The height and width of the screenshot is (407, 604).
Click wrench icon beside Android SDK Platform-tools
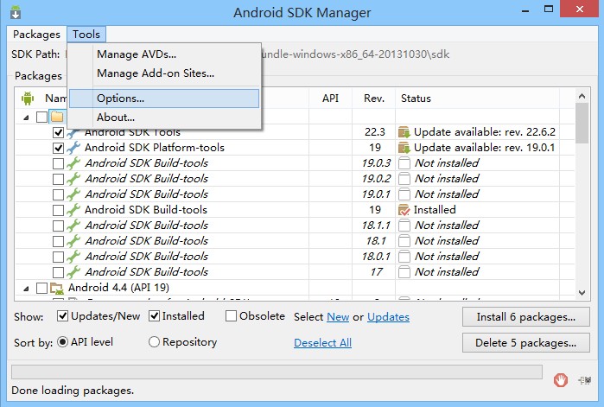click(x=73, y=148)
